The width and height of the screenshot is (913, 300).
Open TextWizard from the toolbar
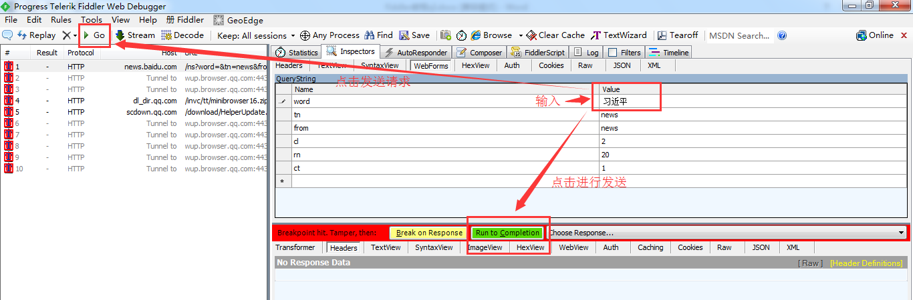pyautogui.click(x=619, y=35)
